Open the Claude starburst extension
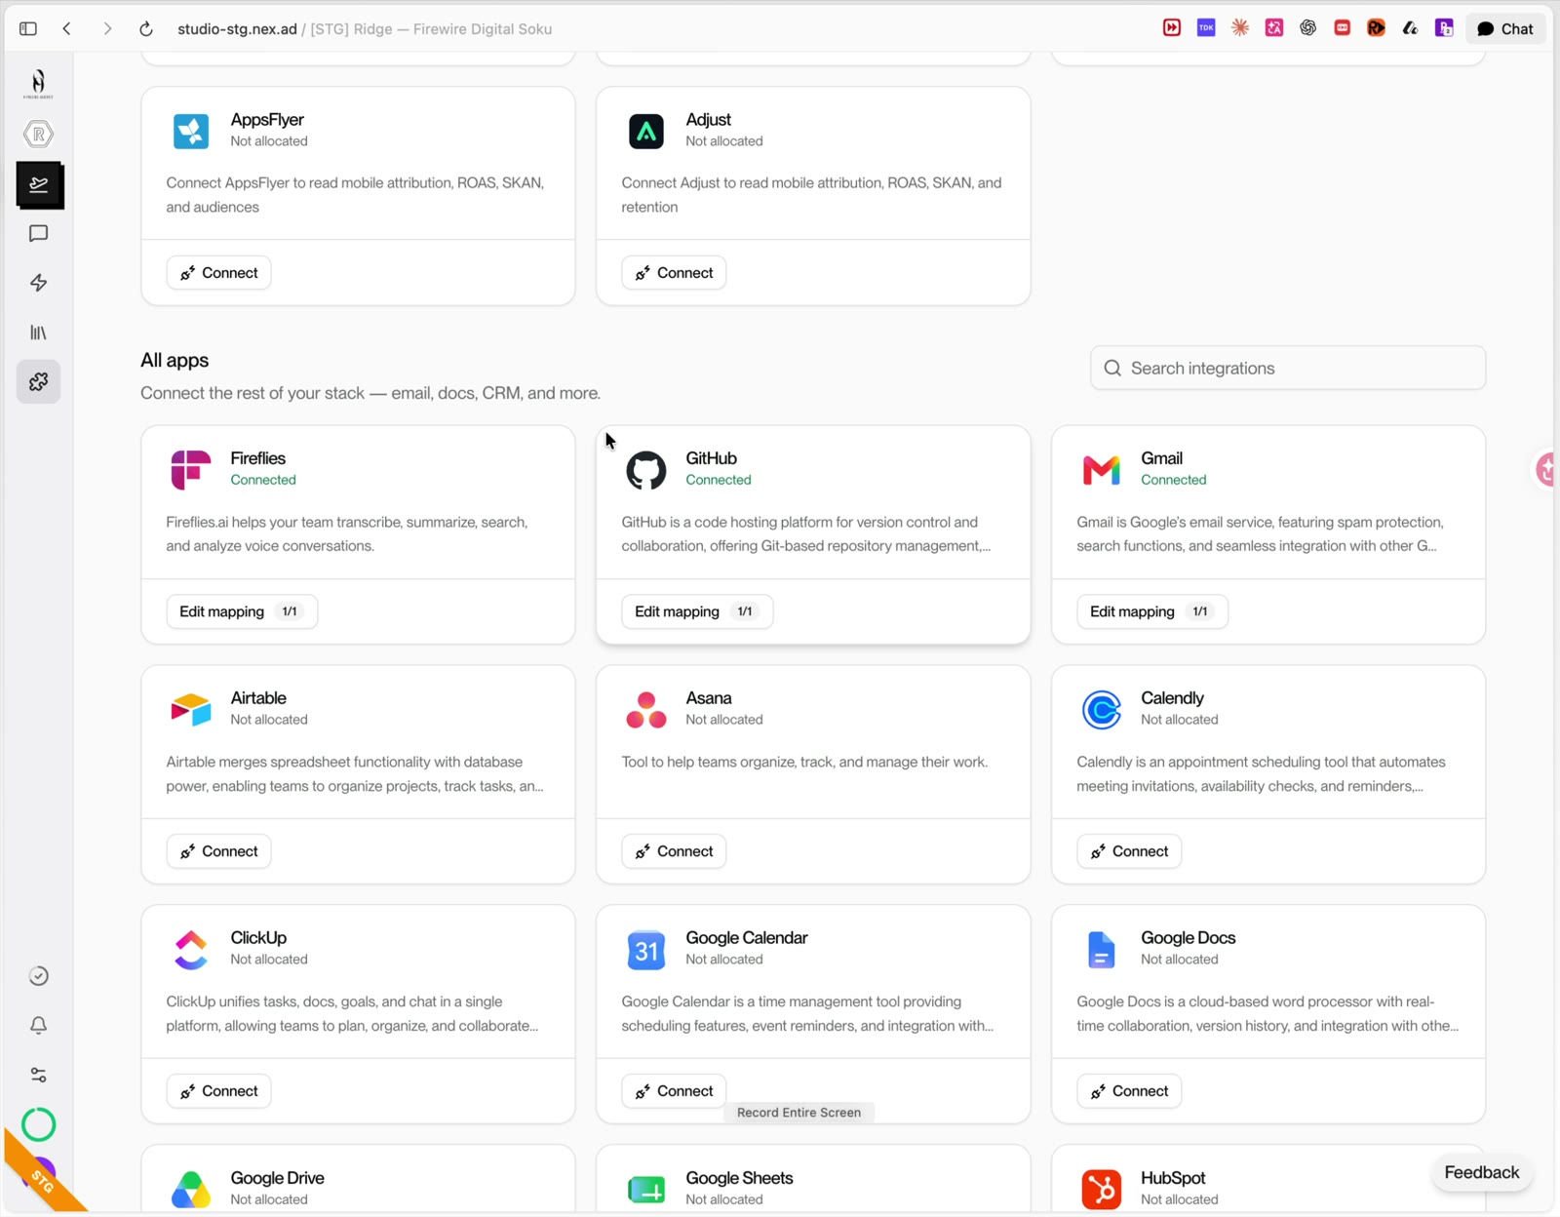1560x1217 pixels. point(1240,28)
